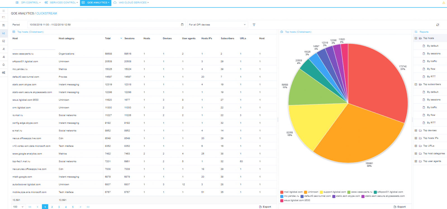Select Top hosts 'By traffic' report
The image size is (447, 209).
click(x=432, y=61)
